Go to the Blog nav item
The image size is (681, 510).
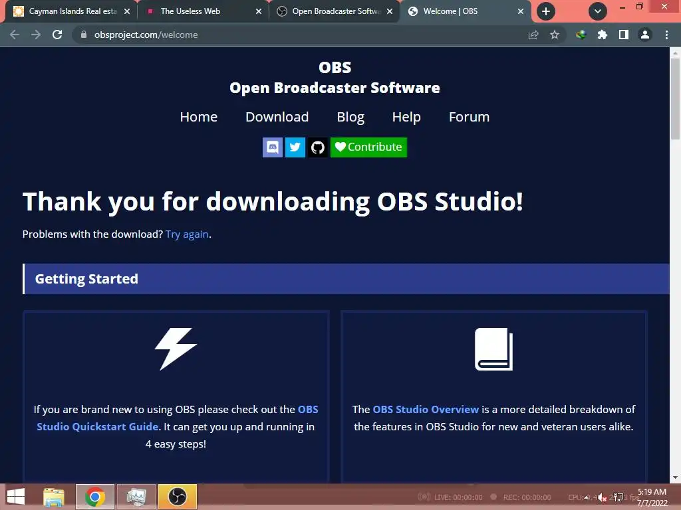[350, 117]
